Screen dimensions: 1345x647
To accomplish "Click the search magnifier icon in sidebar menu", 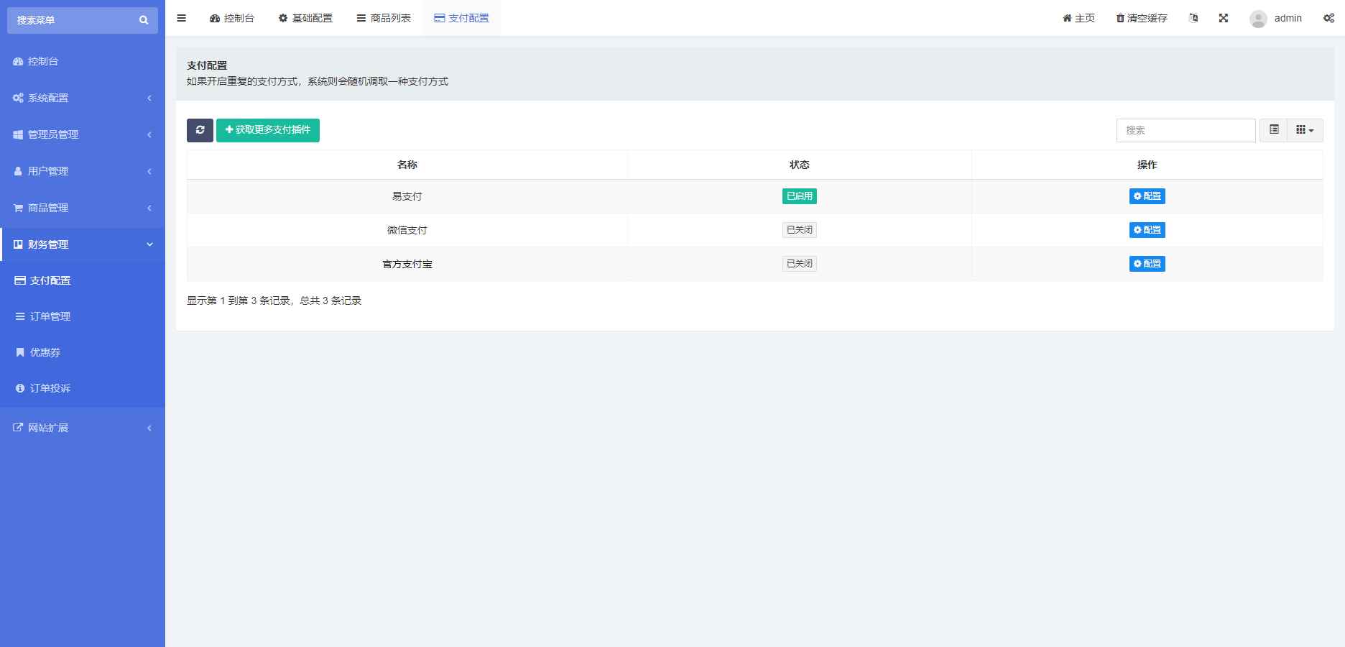I will tap(143, 20).
